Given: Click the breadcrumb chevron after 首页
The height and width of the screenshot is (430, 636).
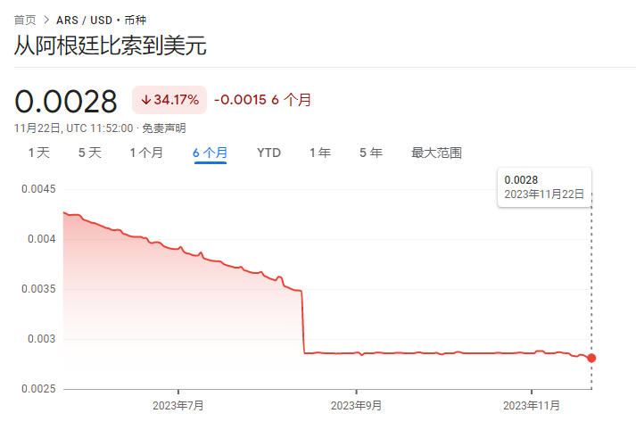Looking at the screenshot, I should pos(46,20).
